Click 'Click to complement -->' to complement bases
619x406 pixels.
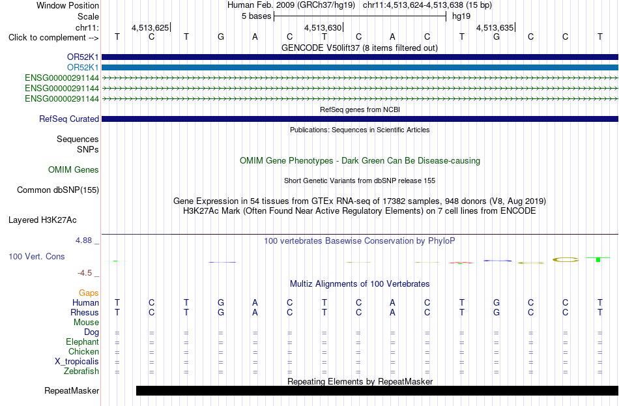point(53,38)
